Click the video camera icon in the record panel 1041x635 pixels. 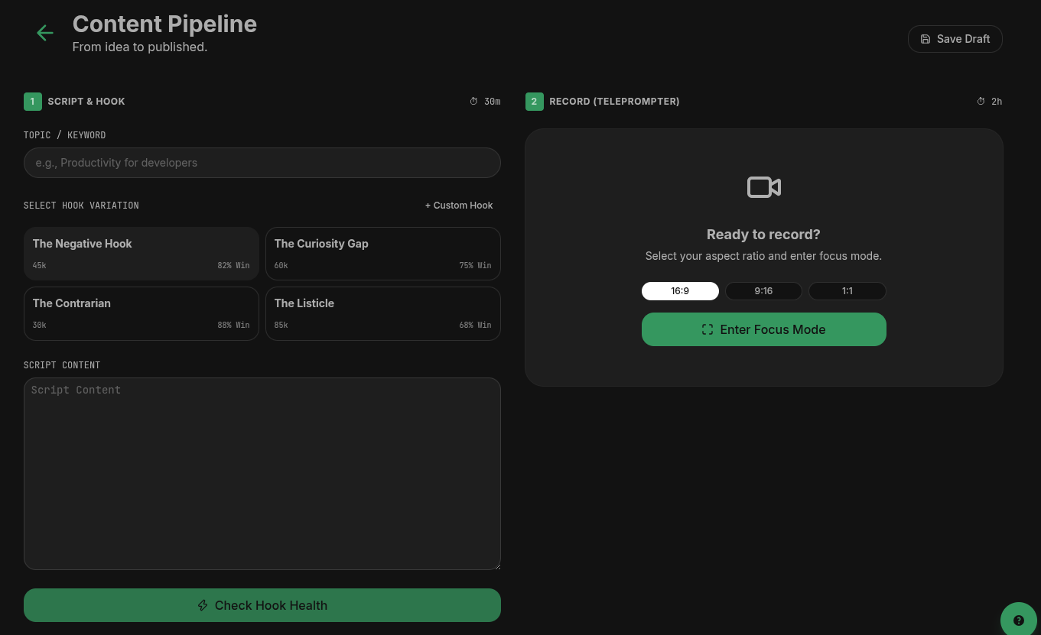(764, 187)
